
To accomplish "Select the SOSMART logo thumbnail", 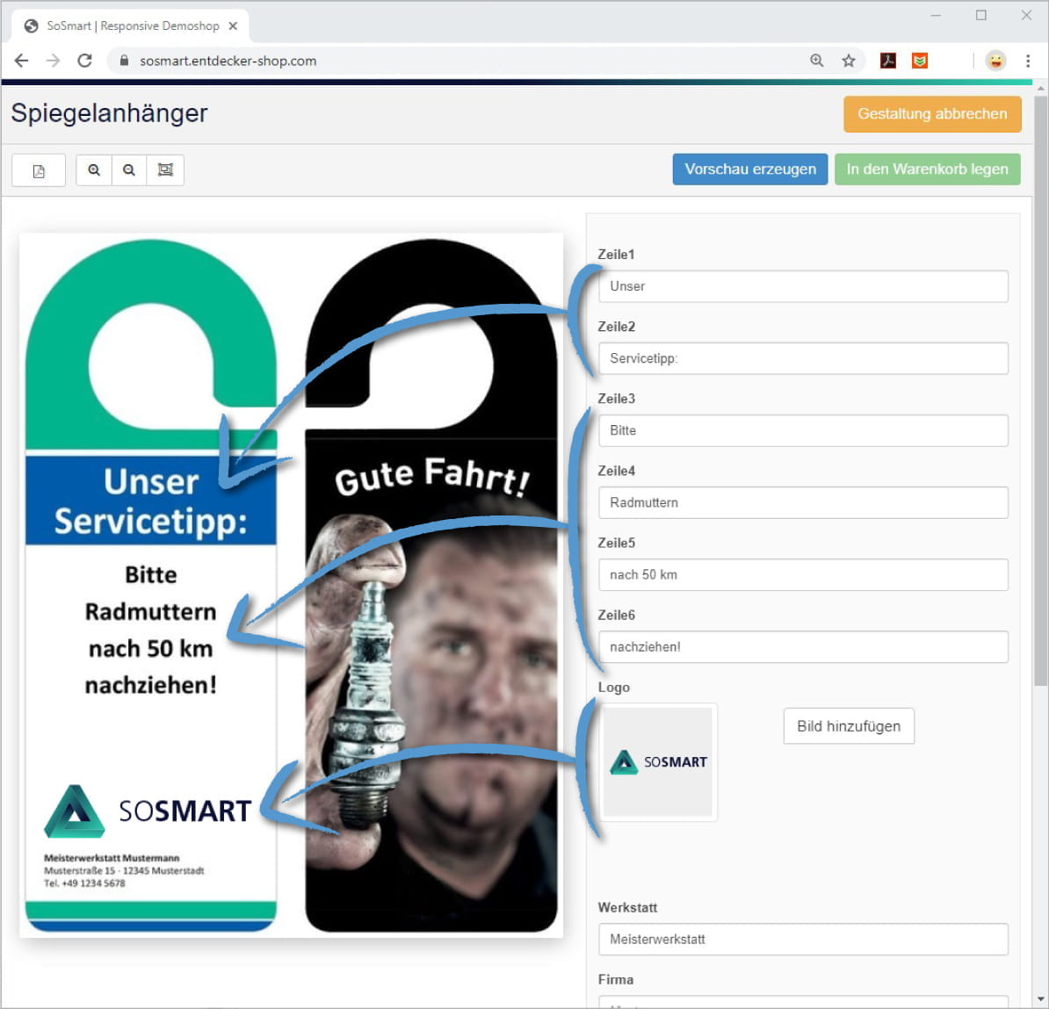I will 658,762.
